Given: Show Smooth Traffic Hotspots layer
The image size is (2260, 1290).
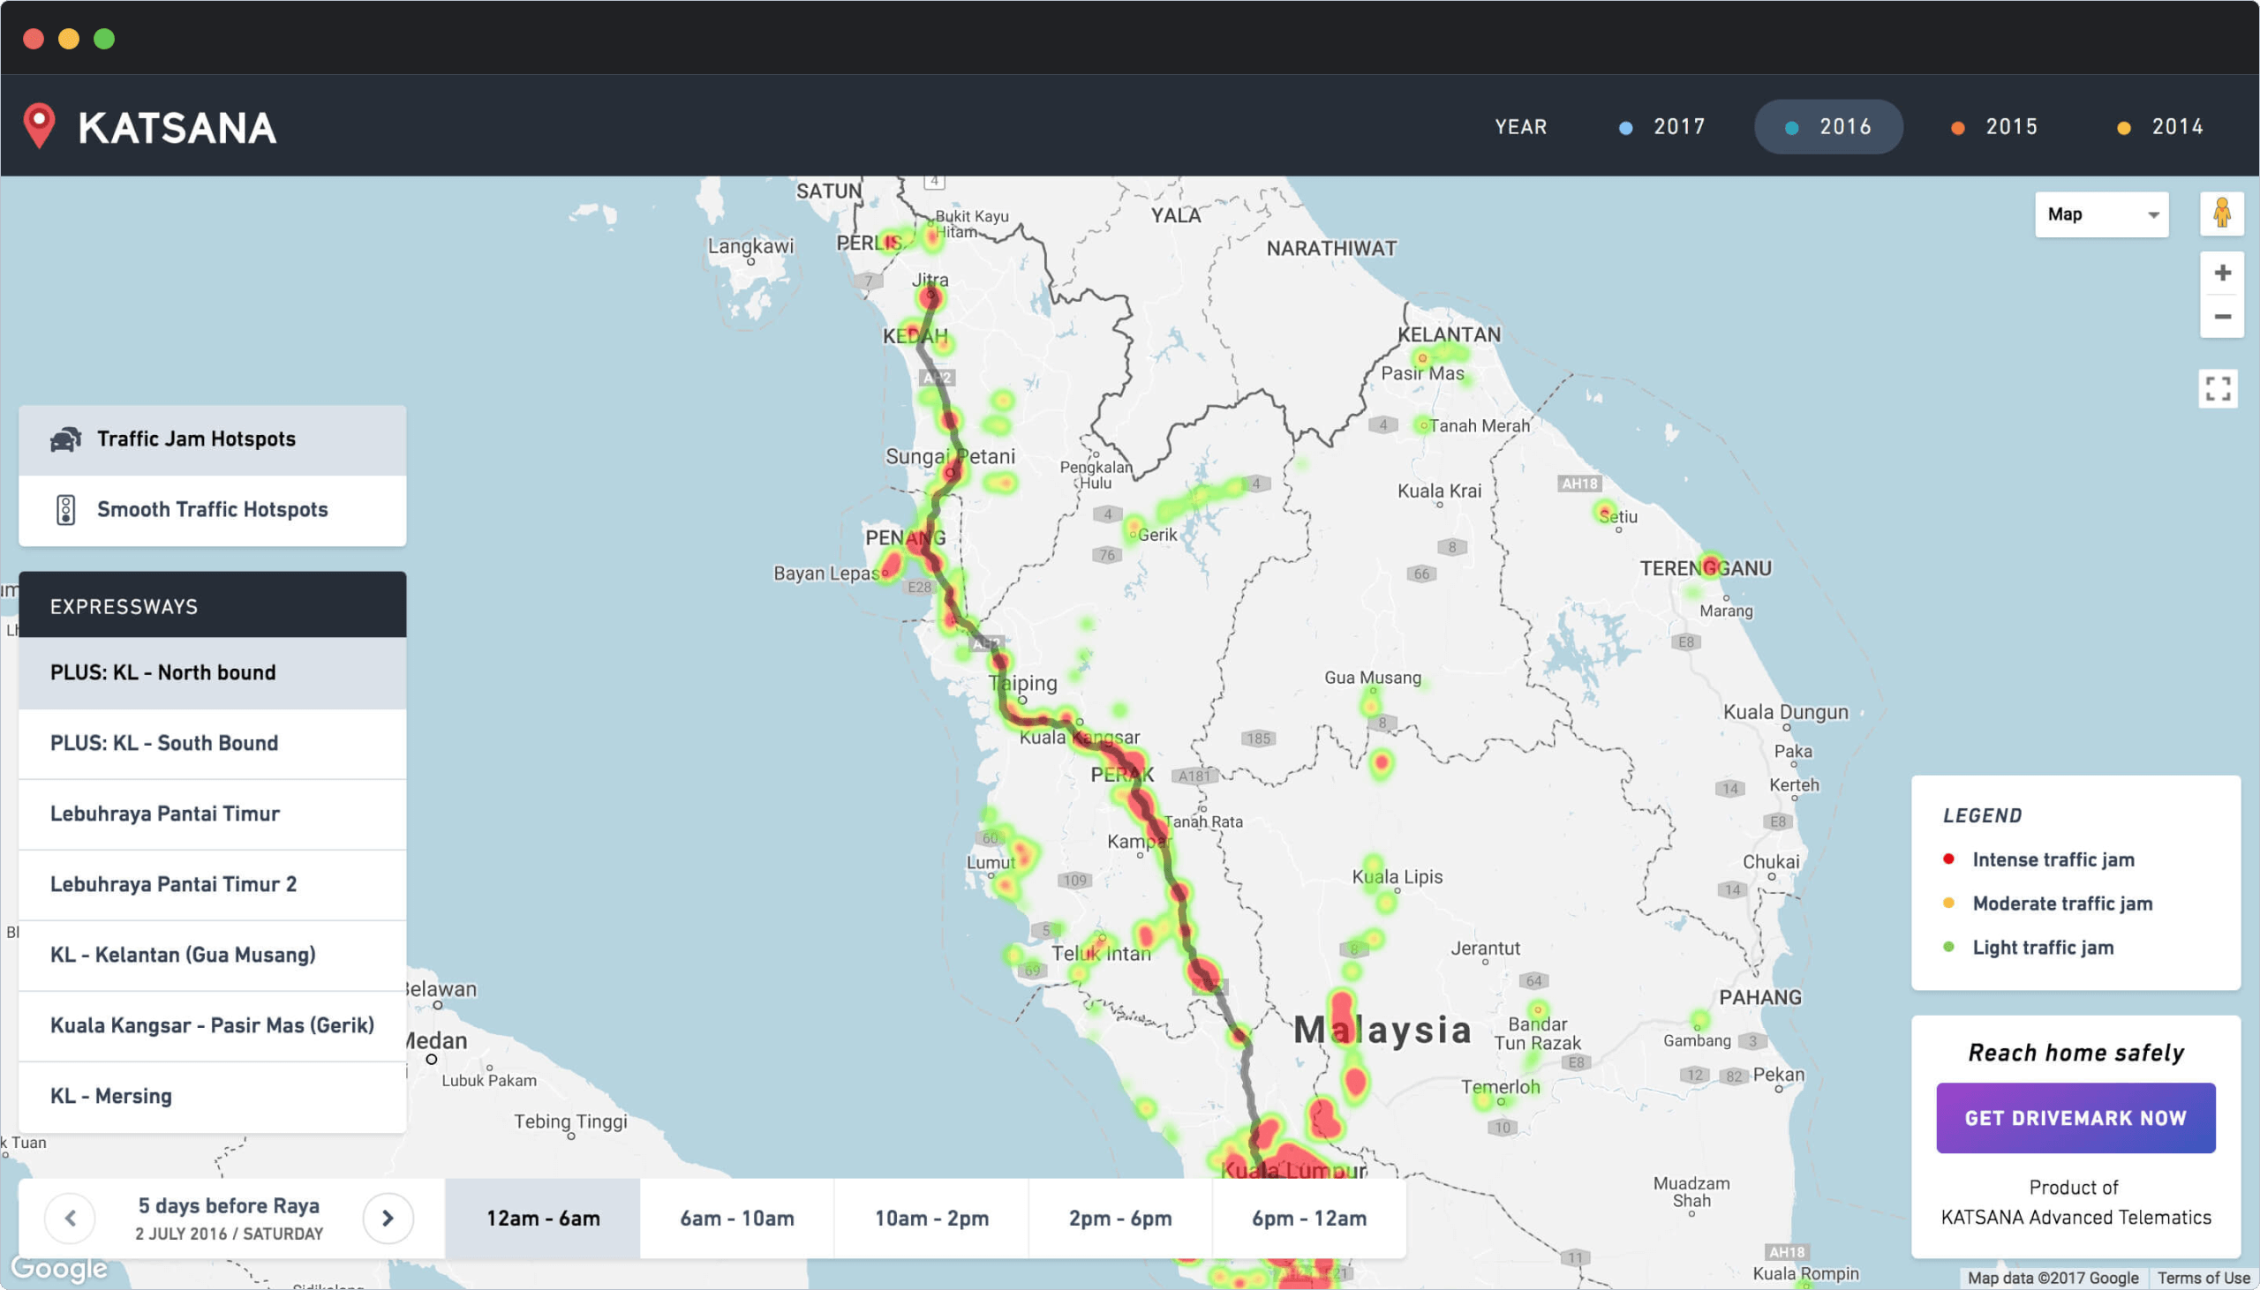Looking at the screenshot, I should [x=213, y=510].
